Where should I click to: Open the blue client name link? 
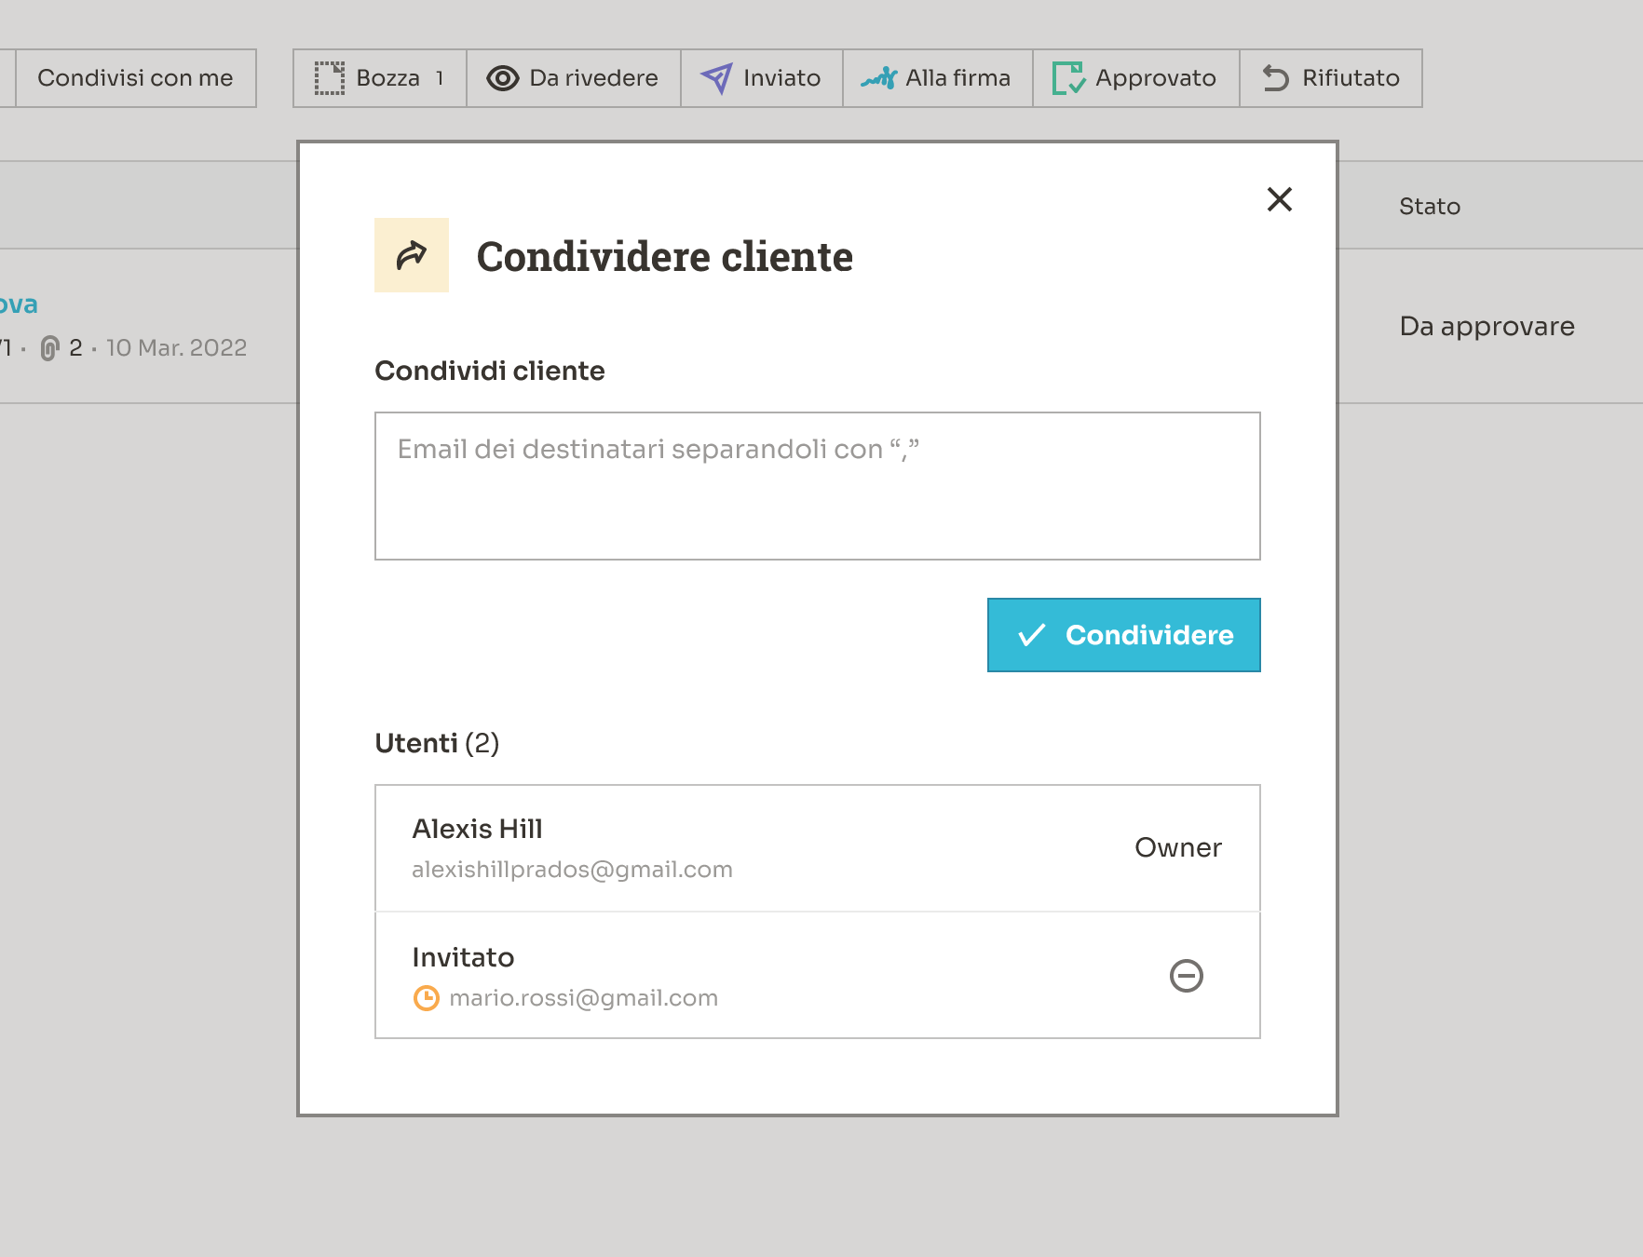pos(19,304)
